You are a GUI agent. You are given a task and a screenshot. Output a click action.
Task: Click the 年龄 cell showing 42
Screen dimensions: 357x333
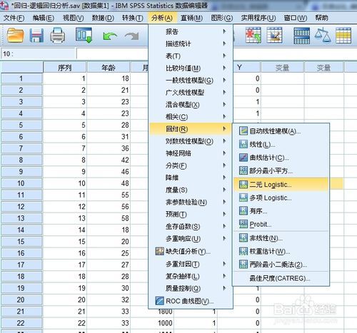coord(109,160)
